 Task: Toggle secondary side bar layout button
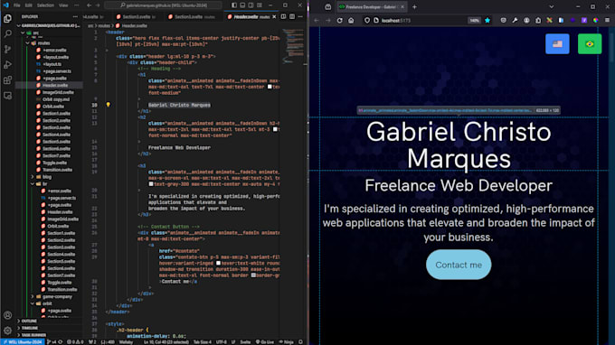tap(251, 5)
